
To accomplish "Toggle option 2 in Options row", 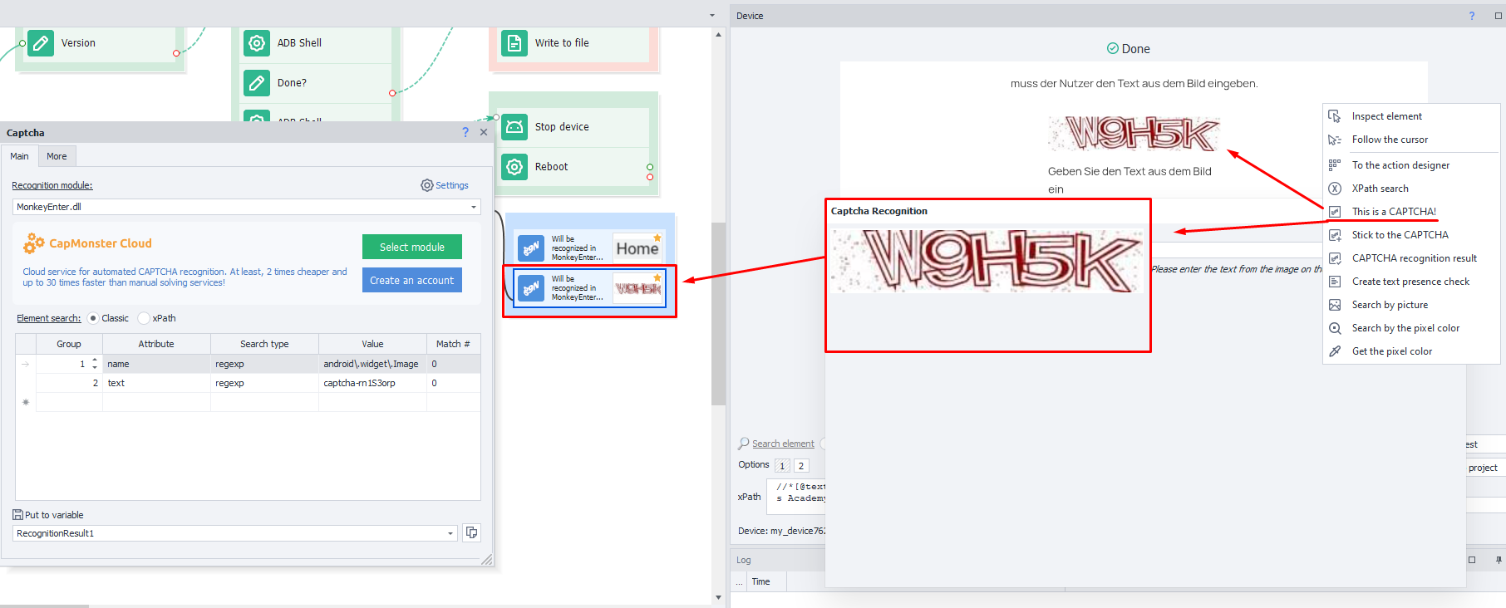I will click(x=801, y=466).
